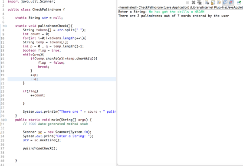The width and height of the screenshot is (243, 166).
Task: Click the '++p;' statement
Action: tap(34, 75)
